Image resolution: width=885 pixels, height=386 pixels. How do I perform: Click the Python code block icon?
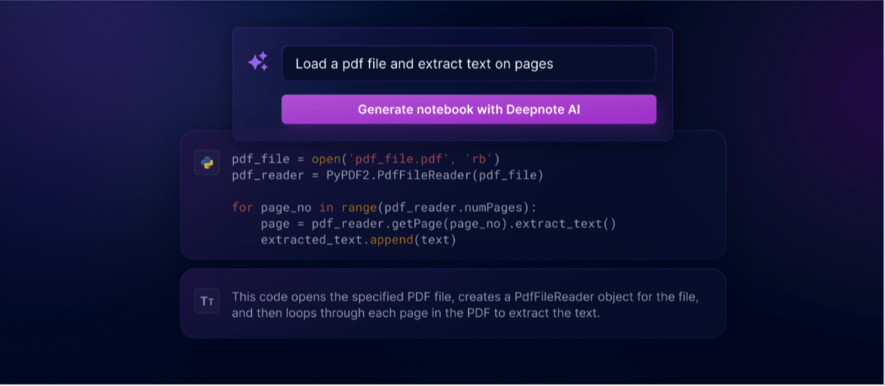[x=207, y=163]
